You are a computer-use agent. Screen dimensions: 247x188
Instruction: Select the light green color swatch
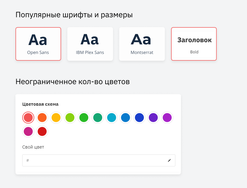70,117
